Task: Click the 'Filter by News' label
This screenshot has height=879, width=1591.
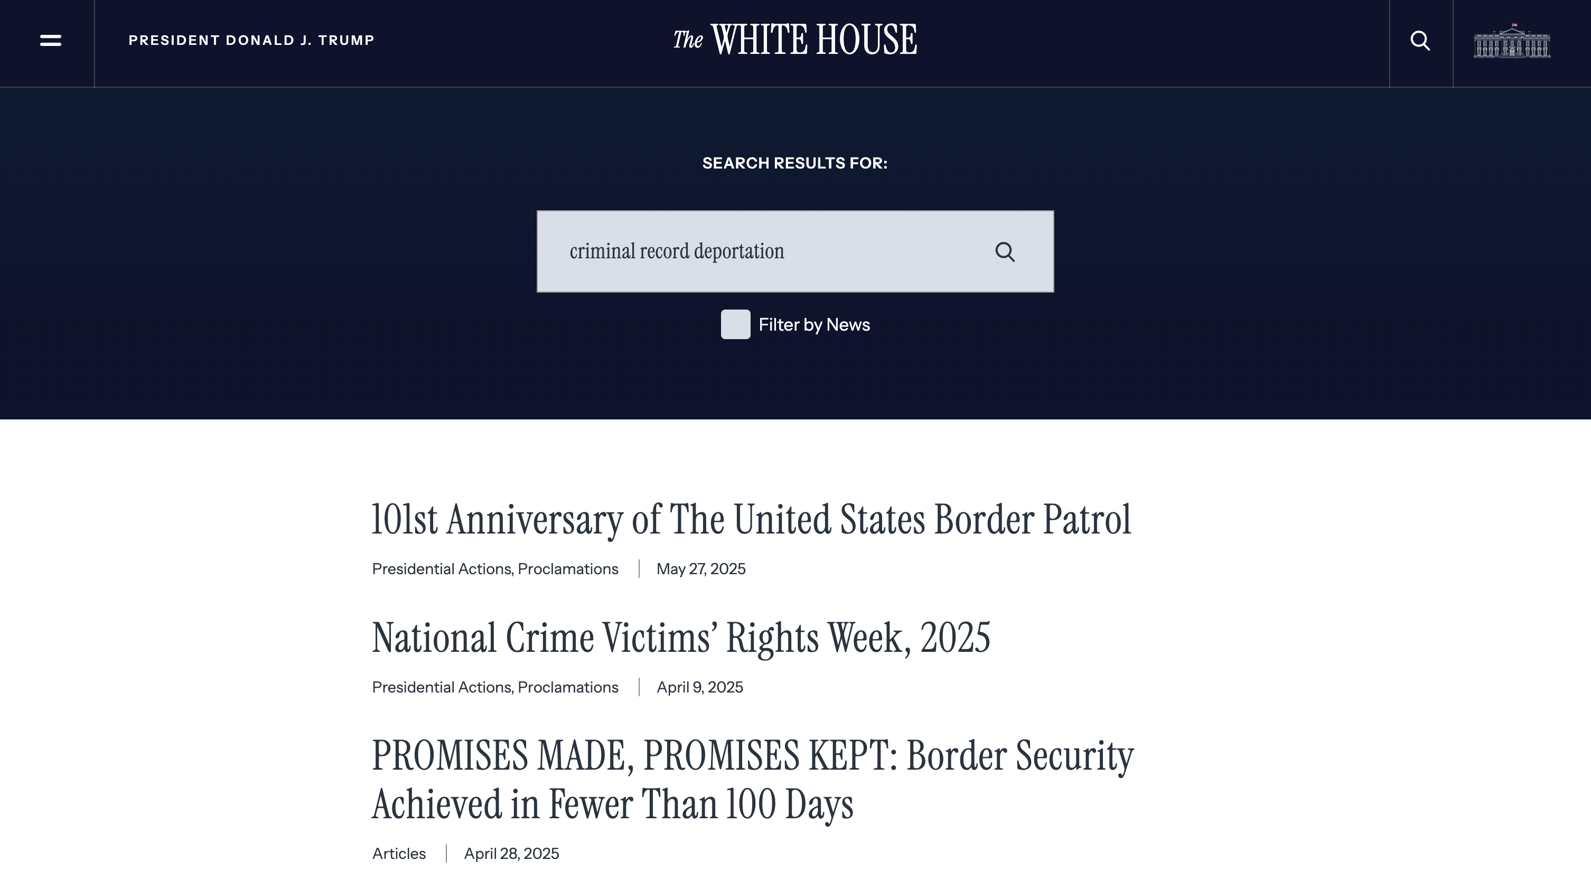Action: pyautogui.click(x=813, y=325)
